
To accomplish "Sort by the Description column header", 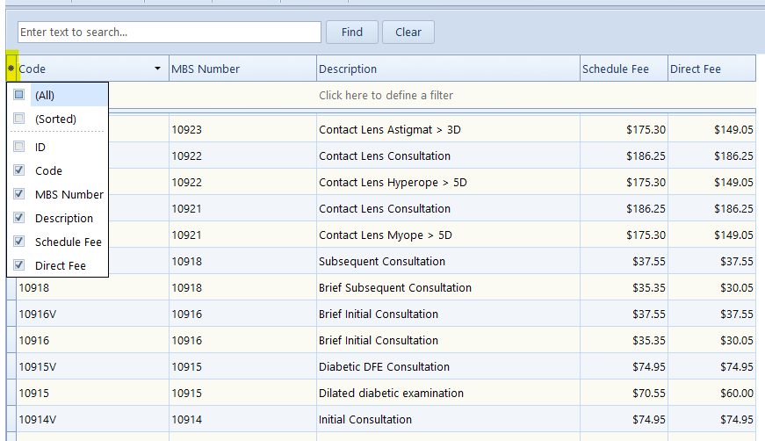I will (x=447, y=69).
